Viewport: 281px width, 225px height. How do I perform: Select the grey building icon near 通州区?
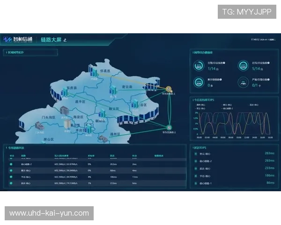pyautogui.click(x=103, y=139)
